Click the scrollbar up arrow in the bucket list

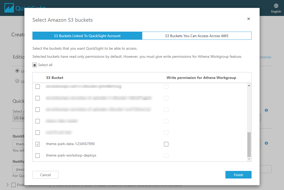249,85
